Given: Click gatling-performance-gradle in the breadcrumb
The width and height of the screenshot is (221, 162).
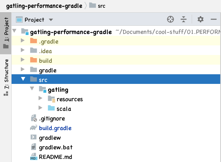Looking at the screenshot, I should coord(44,6).
